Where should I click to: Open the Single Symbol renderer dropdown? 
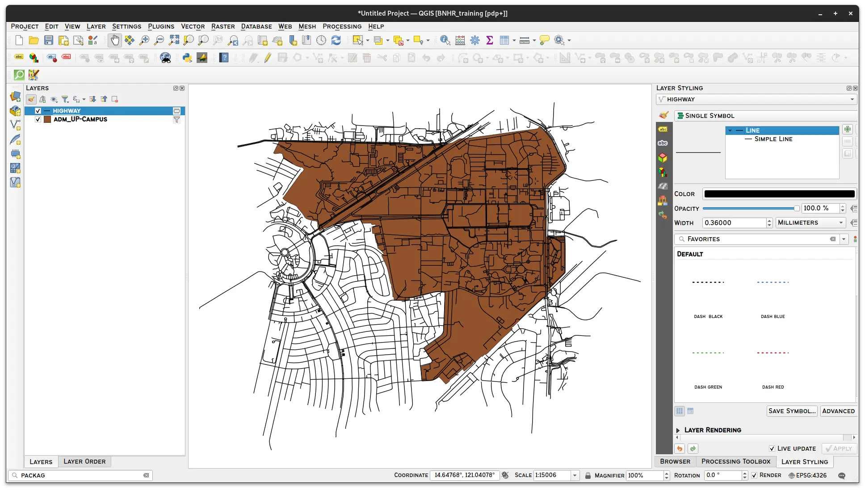pyautogui.click(x=765, y=116)
